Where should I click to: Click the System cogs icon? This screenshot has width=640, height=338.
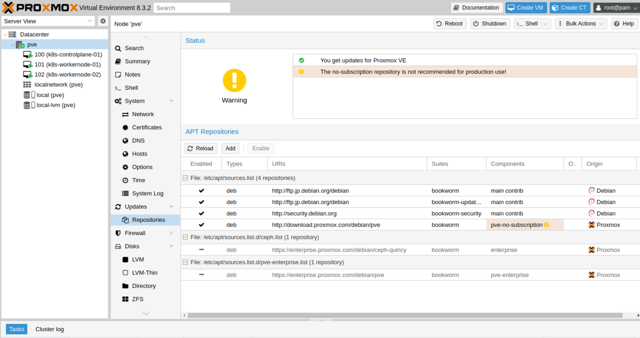coord(118,101)
